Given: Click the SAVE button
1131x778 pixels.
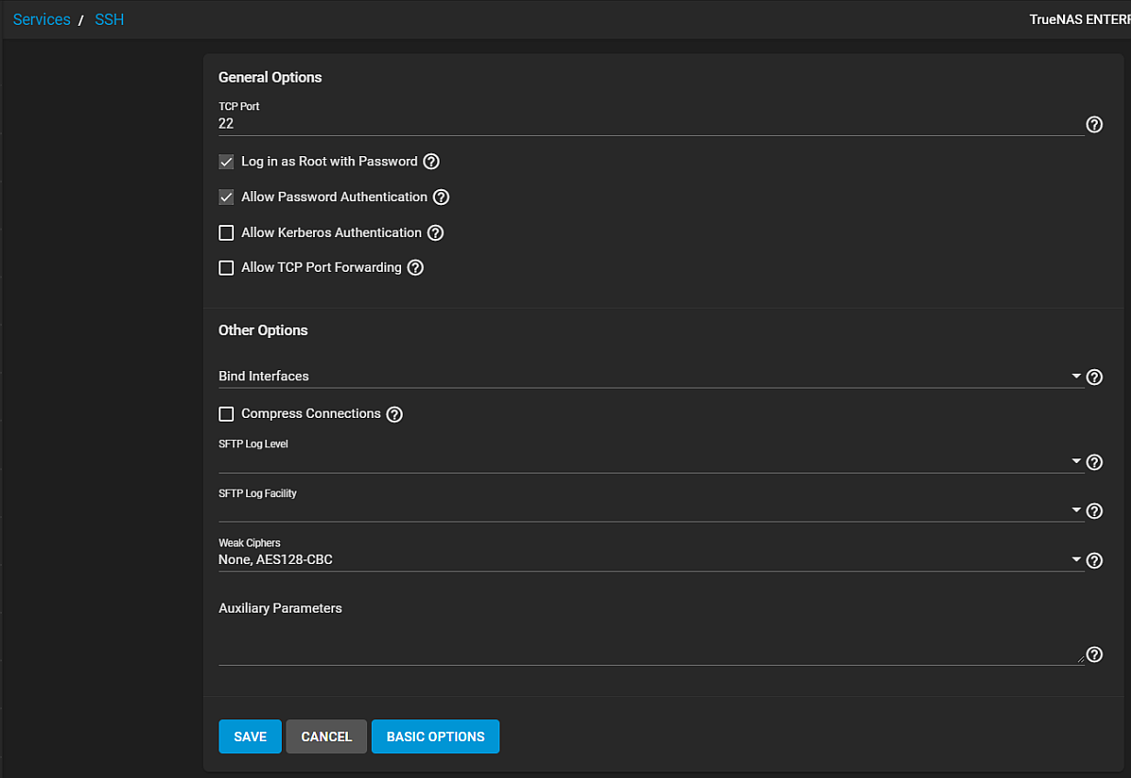Looking at the screenshot, I should point(250,737).
